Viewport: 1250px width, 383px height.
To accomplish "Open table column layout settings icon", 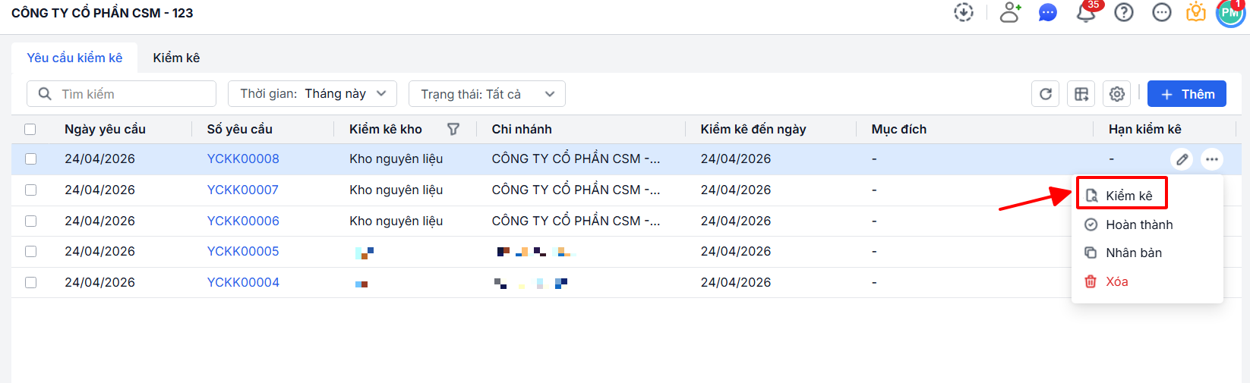I will pos(1081,94).
